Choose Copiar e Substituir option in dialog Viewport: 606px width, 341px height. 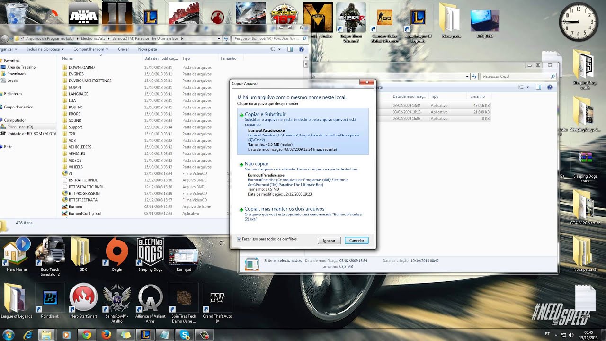[x=303, y=132]
